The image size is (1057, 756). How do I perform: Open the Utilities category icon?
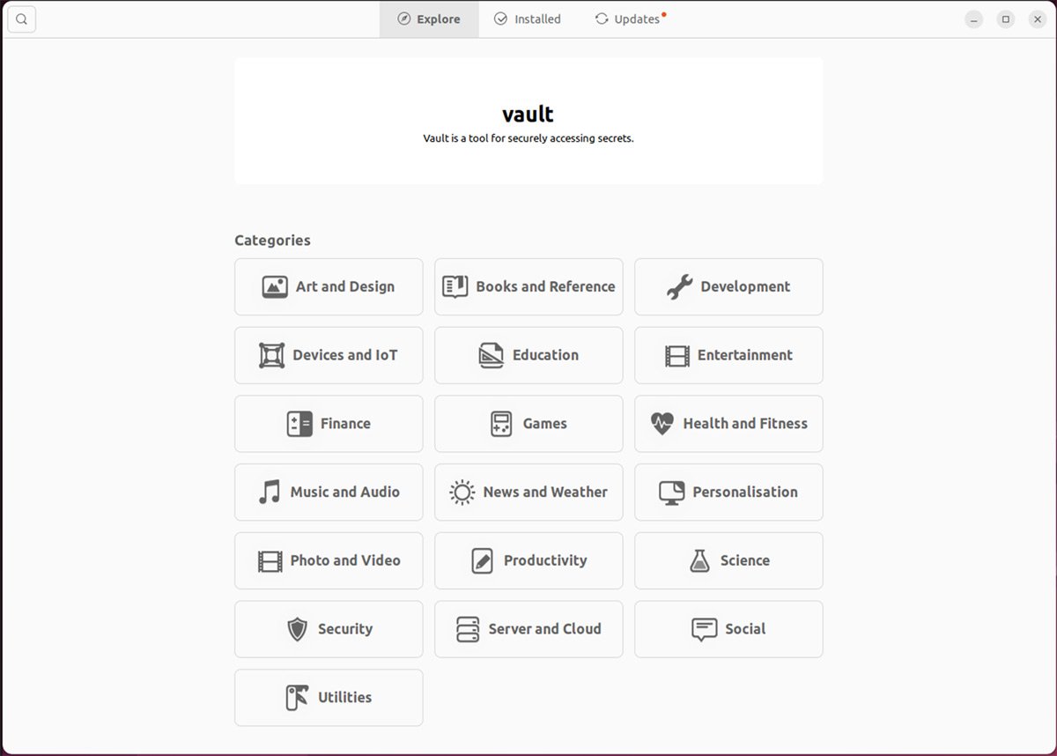297,698
